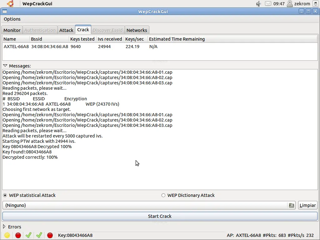Click 'Read 296204 packets.' message line
The width and height of the screenshot is (320, 240).
point(25,93)
